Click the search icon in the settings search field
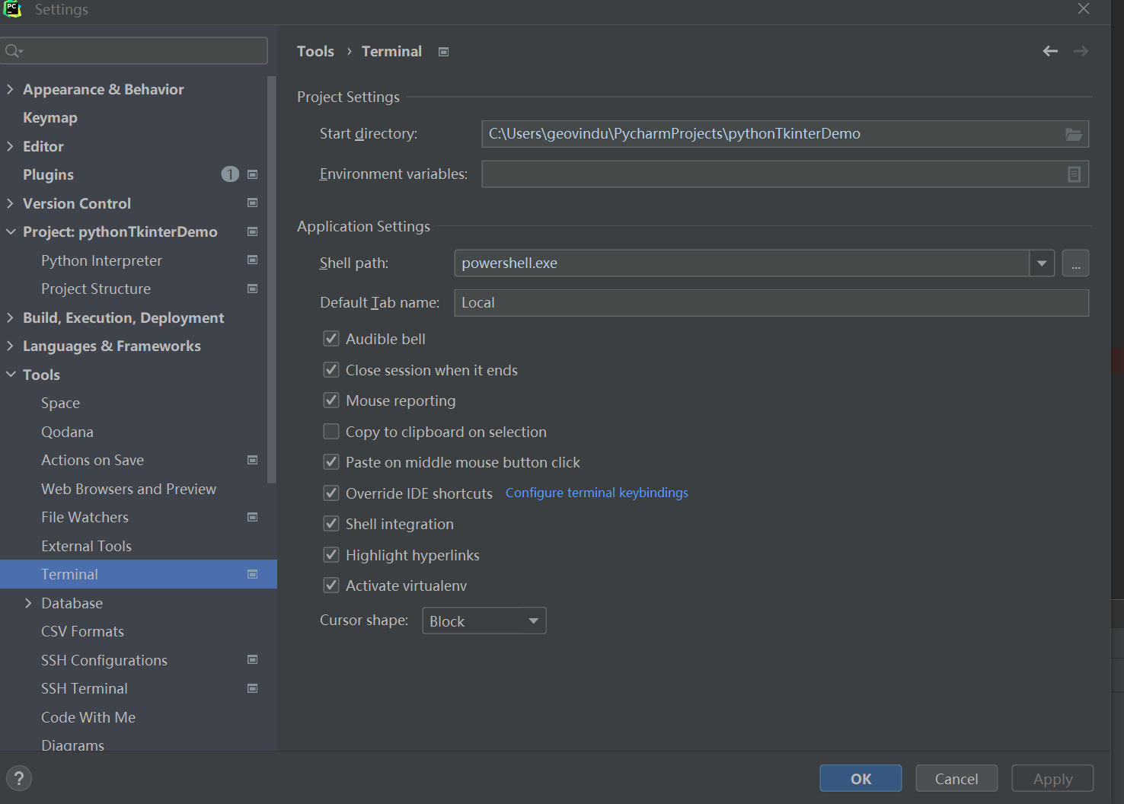The width and height of the screenshot is (1124, 804). (14, 51)
